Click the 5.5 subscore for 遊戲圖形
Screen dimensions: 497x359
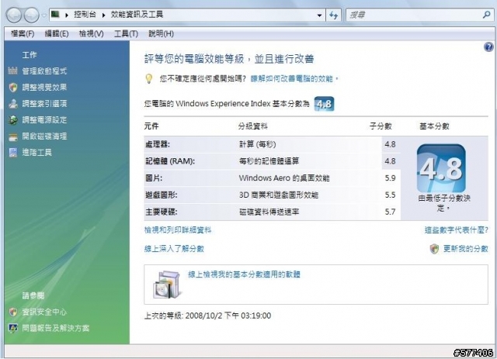pos(390,195)
